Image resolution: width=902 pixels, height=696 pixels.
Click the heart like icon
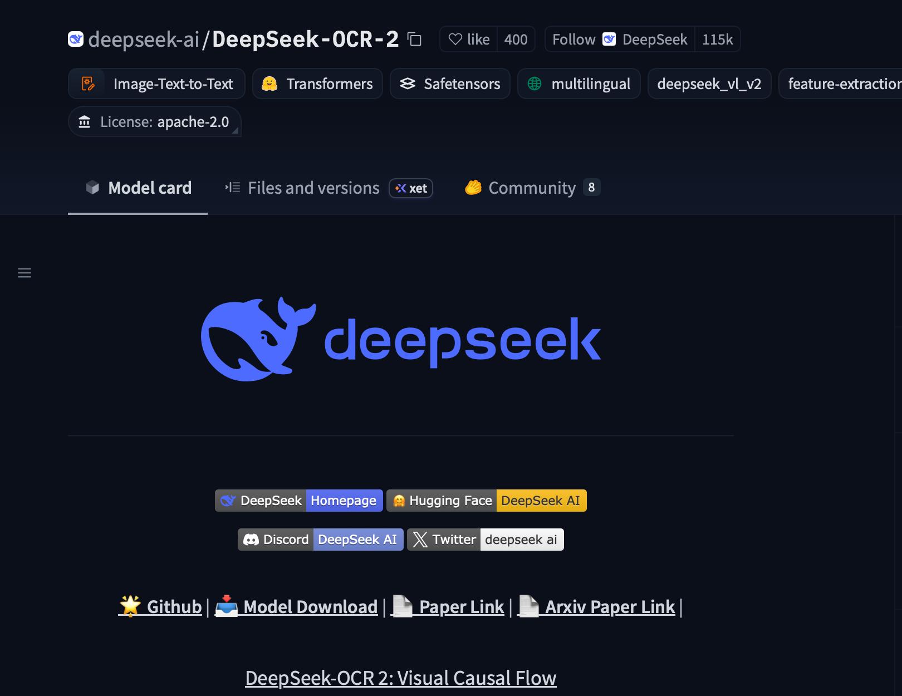[455, 39]
